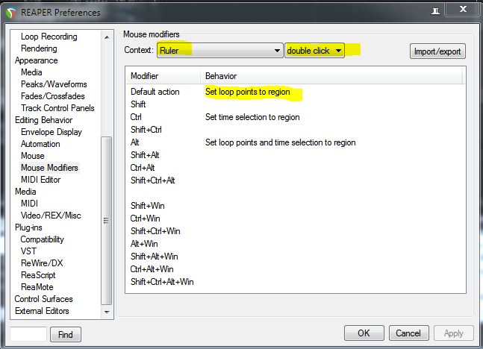The height and width of the screenshot is (349, 483).
Task: Click the Apply button
Action: [x=453, y=333]
